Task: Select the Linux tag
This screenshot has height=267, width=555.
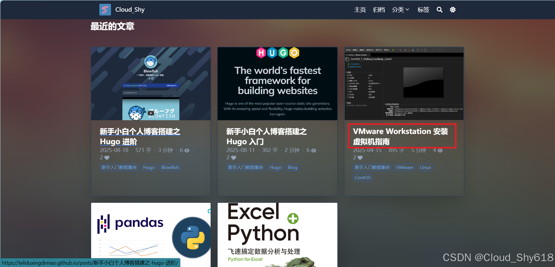Action: pyautogui.click(x=426, y=167)
